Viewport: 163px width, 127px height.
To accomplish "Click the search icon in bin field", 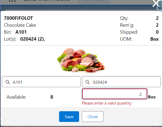I will [x=8, y=82].
